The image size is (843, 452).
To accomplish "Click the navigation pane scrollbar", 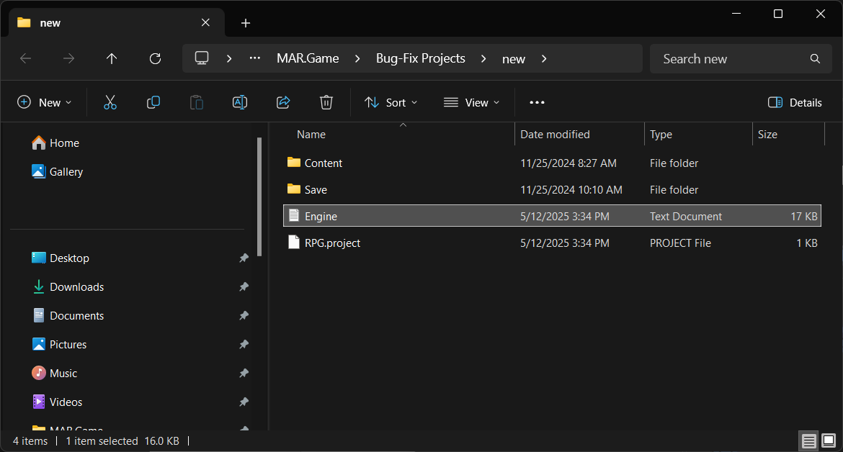I will pyautogui.click(x=259, y=194).
